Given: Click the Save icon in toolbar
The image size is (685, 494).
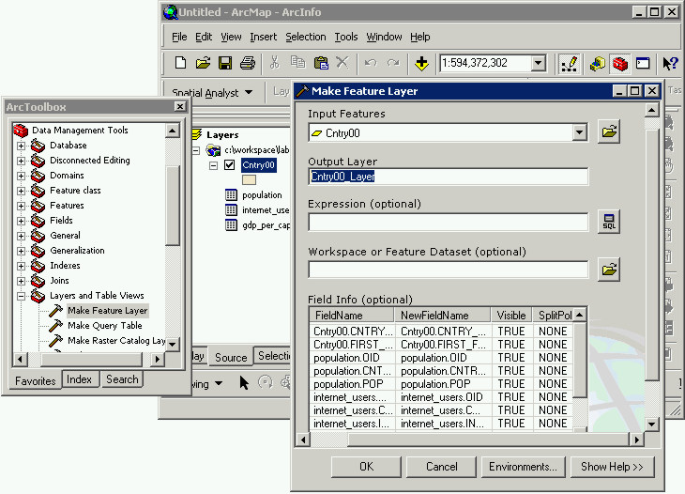Looking at the screenshot, I should pos(225,63).
